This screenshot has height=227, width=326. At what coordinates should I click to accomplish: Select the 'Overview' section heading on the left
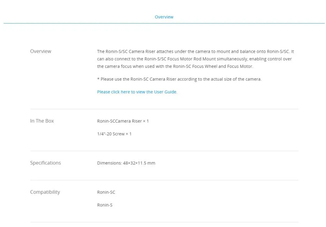tap(40, 51)
